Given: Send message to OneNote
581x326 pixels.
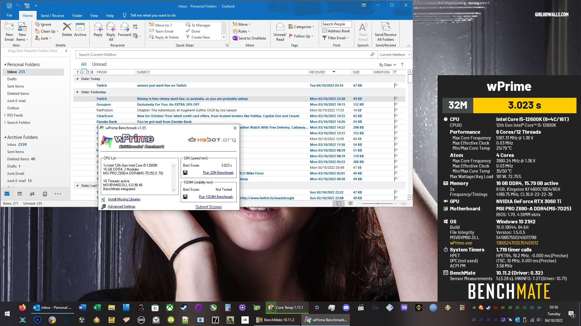Looking at the screenshot, I should [249, 38].
